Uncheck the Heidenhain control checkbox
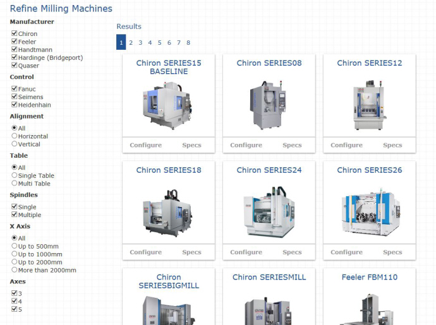This screenshot has height=325, width=436. [14, 105]
